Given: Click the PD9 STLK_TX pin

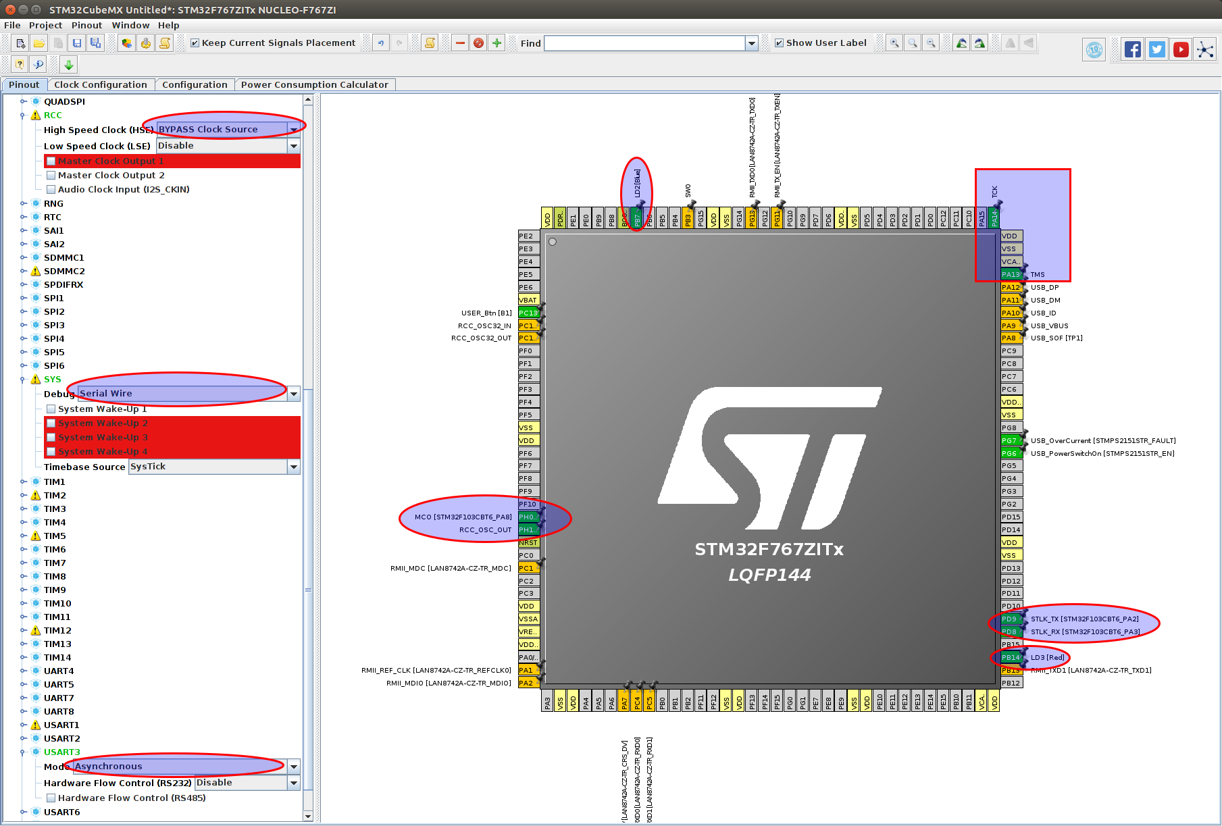Looking at the screenshot, I should [x=1010, y=619].
